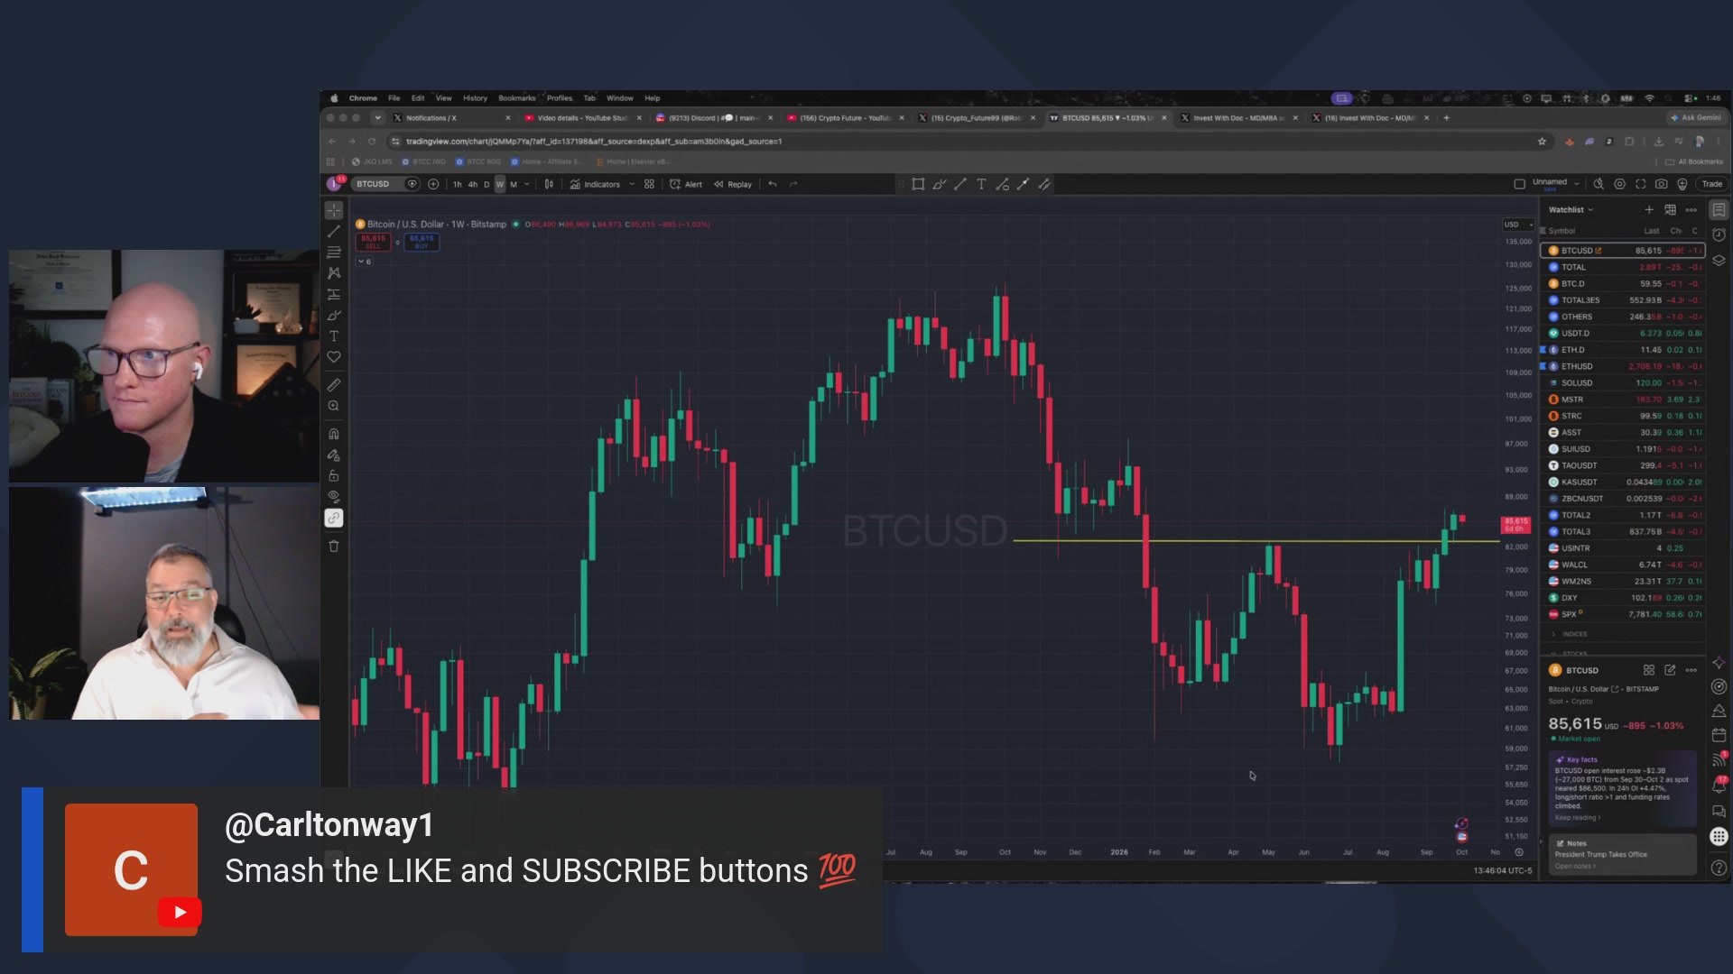The image size is (1733, 974).
Task: Activate the zoom in tool
Action: [334, 406]
